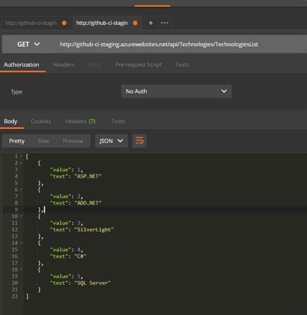Image resolution: width=307 pixels, height=315 pixels.
Task: Click the request URL input field
Action: click(x=180, y=44)
